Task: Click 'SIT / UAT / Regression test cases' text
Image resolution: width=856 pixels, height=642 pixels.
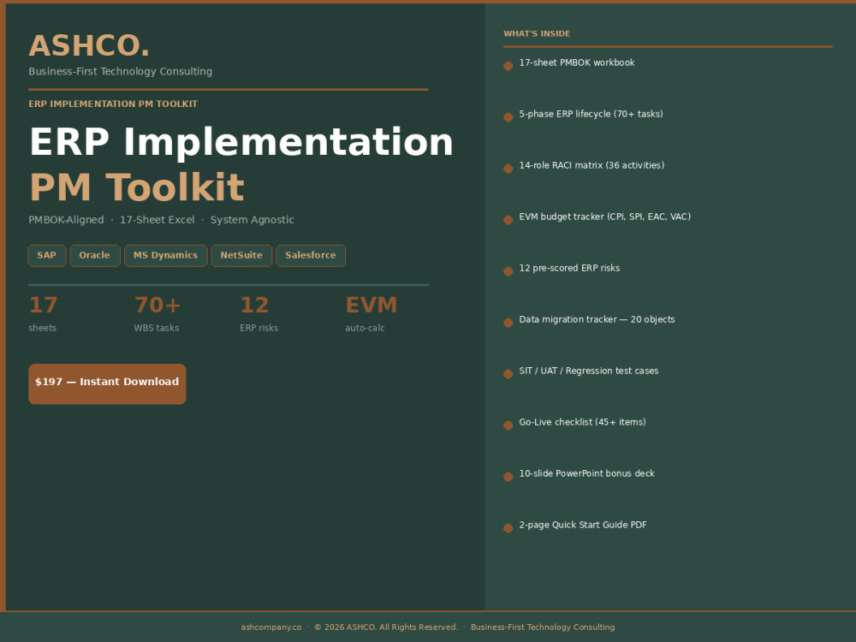Action: tap(589, 371)
